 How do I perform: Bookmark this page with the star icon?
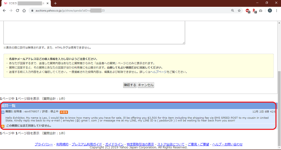239,11
